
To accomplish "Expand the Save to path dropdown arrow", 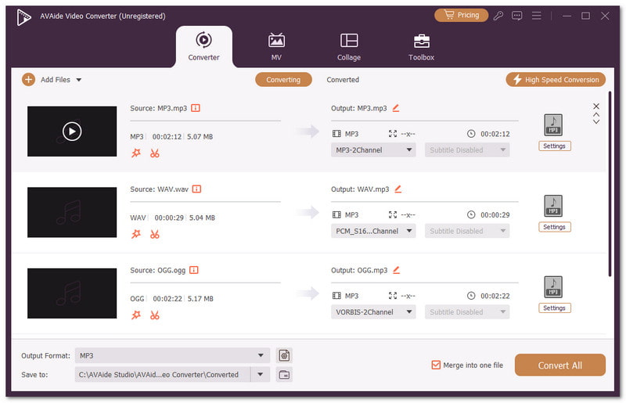I will [x=261, y=375].
